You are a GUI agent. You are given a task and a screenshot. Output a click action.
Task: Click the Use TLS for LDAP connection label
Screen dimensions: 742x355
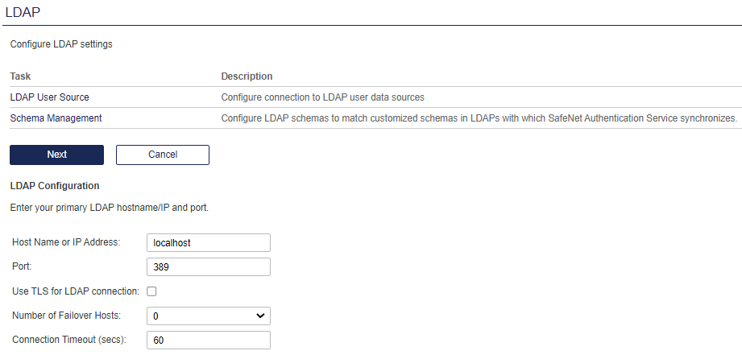pos(77,291)
